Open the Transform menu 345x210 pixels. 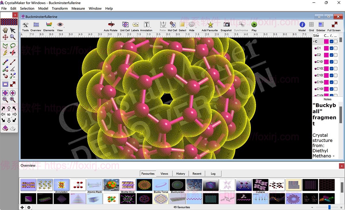point(60,8)
